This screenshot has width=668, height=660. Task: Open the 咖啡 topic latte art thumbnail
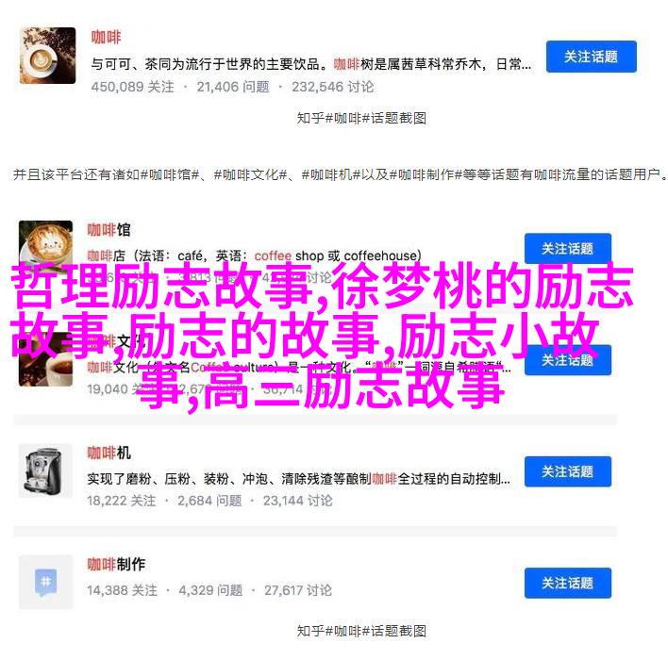48,56
